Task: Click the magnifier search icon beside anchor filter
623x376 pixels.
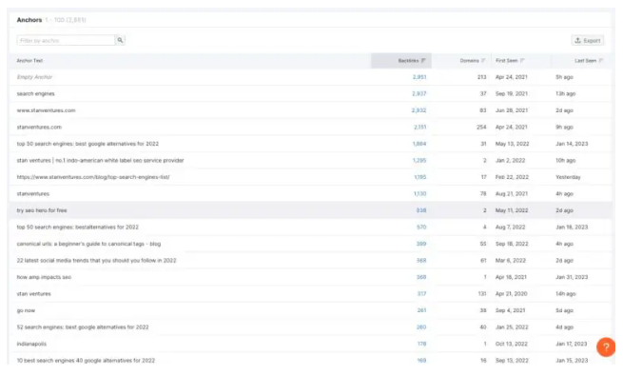Action: click(120, 40)
